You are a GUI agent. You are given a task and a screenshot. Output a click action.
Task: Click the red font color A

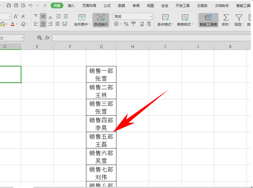click(13, 24)
